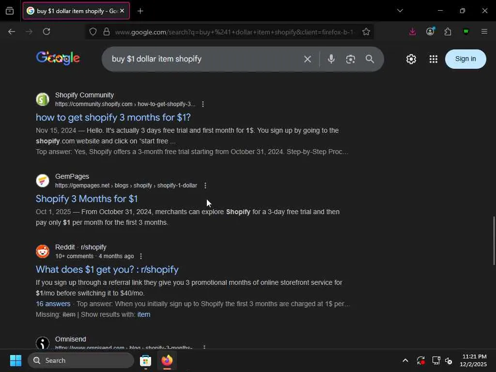Open the clock showing 11:21 PM
496x372 pixels.
(x=473, y=360)
